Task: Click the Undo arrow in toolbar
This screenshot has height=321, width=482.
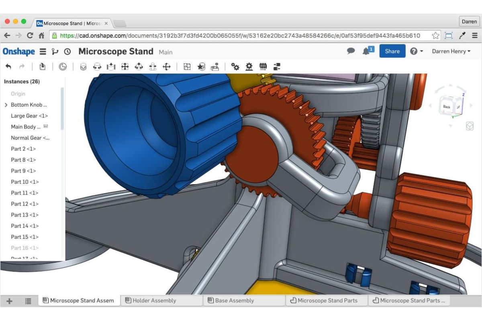Action: (x=8, y=67)
